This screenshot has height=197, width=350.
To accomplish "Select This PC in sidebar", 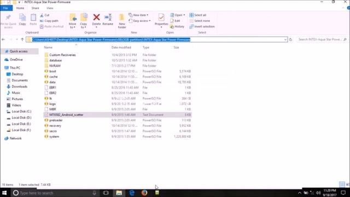I will point(15,68).
